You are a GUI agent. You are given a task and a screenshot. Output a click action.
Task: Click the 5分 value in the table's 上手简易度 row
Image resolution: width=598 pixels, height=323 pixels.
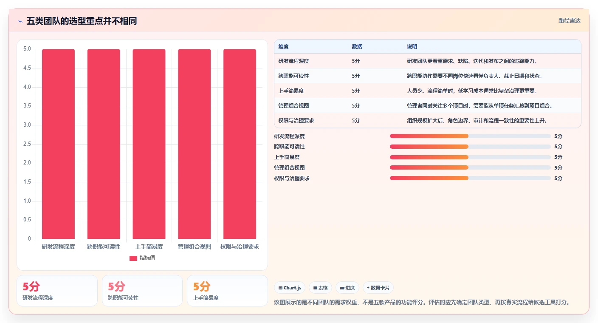click(356, 91)
